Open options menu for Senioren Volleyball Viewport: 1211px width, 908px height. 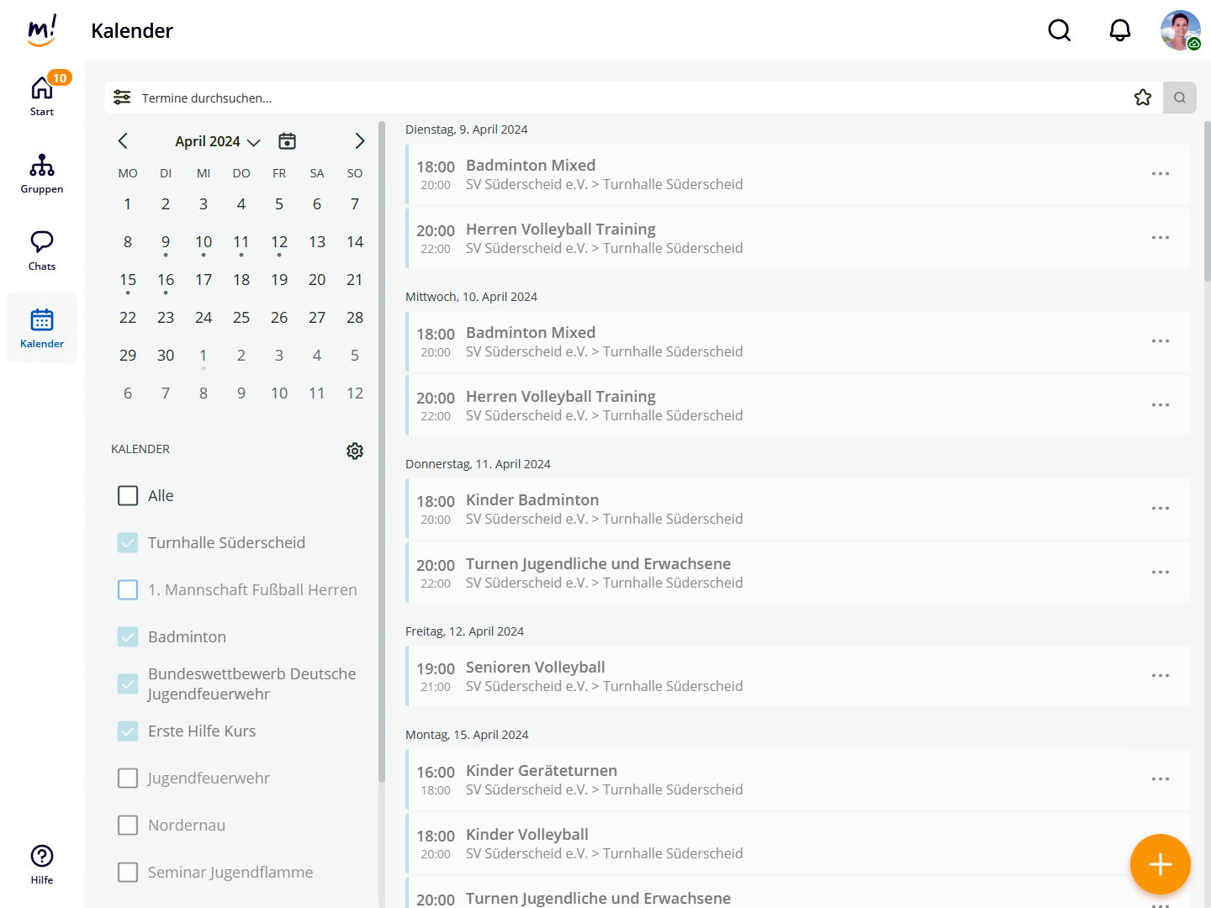click(x=1160, y=676)
